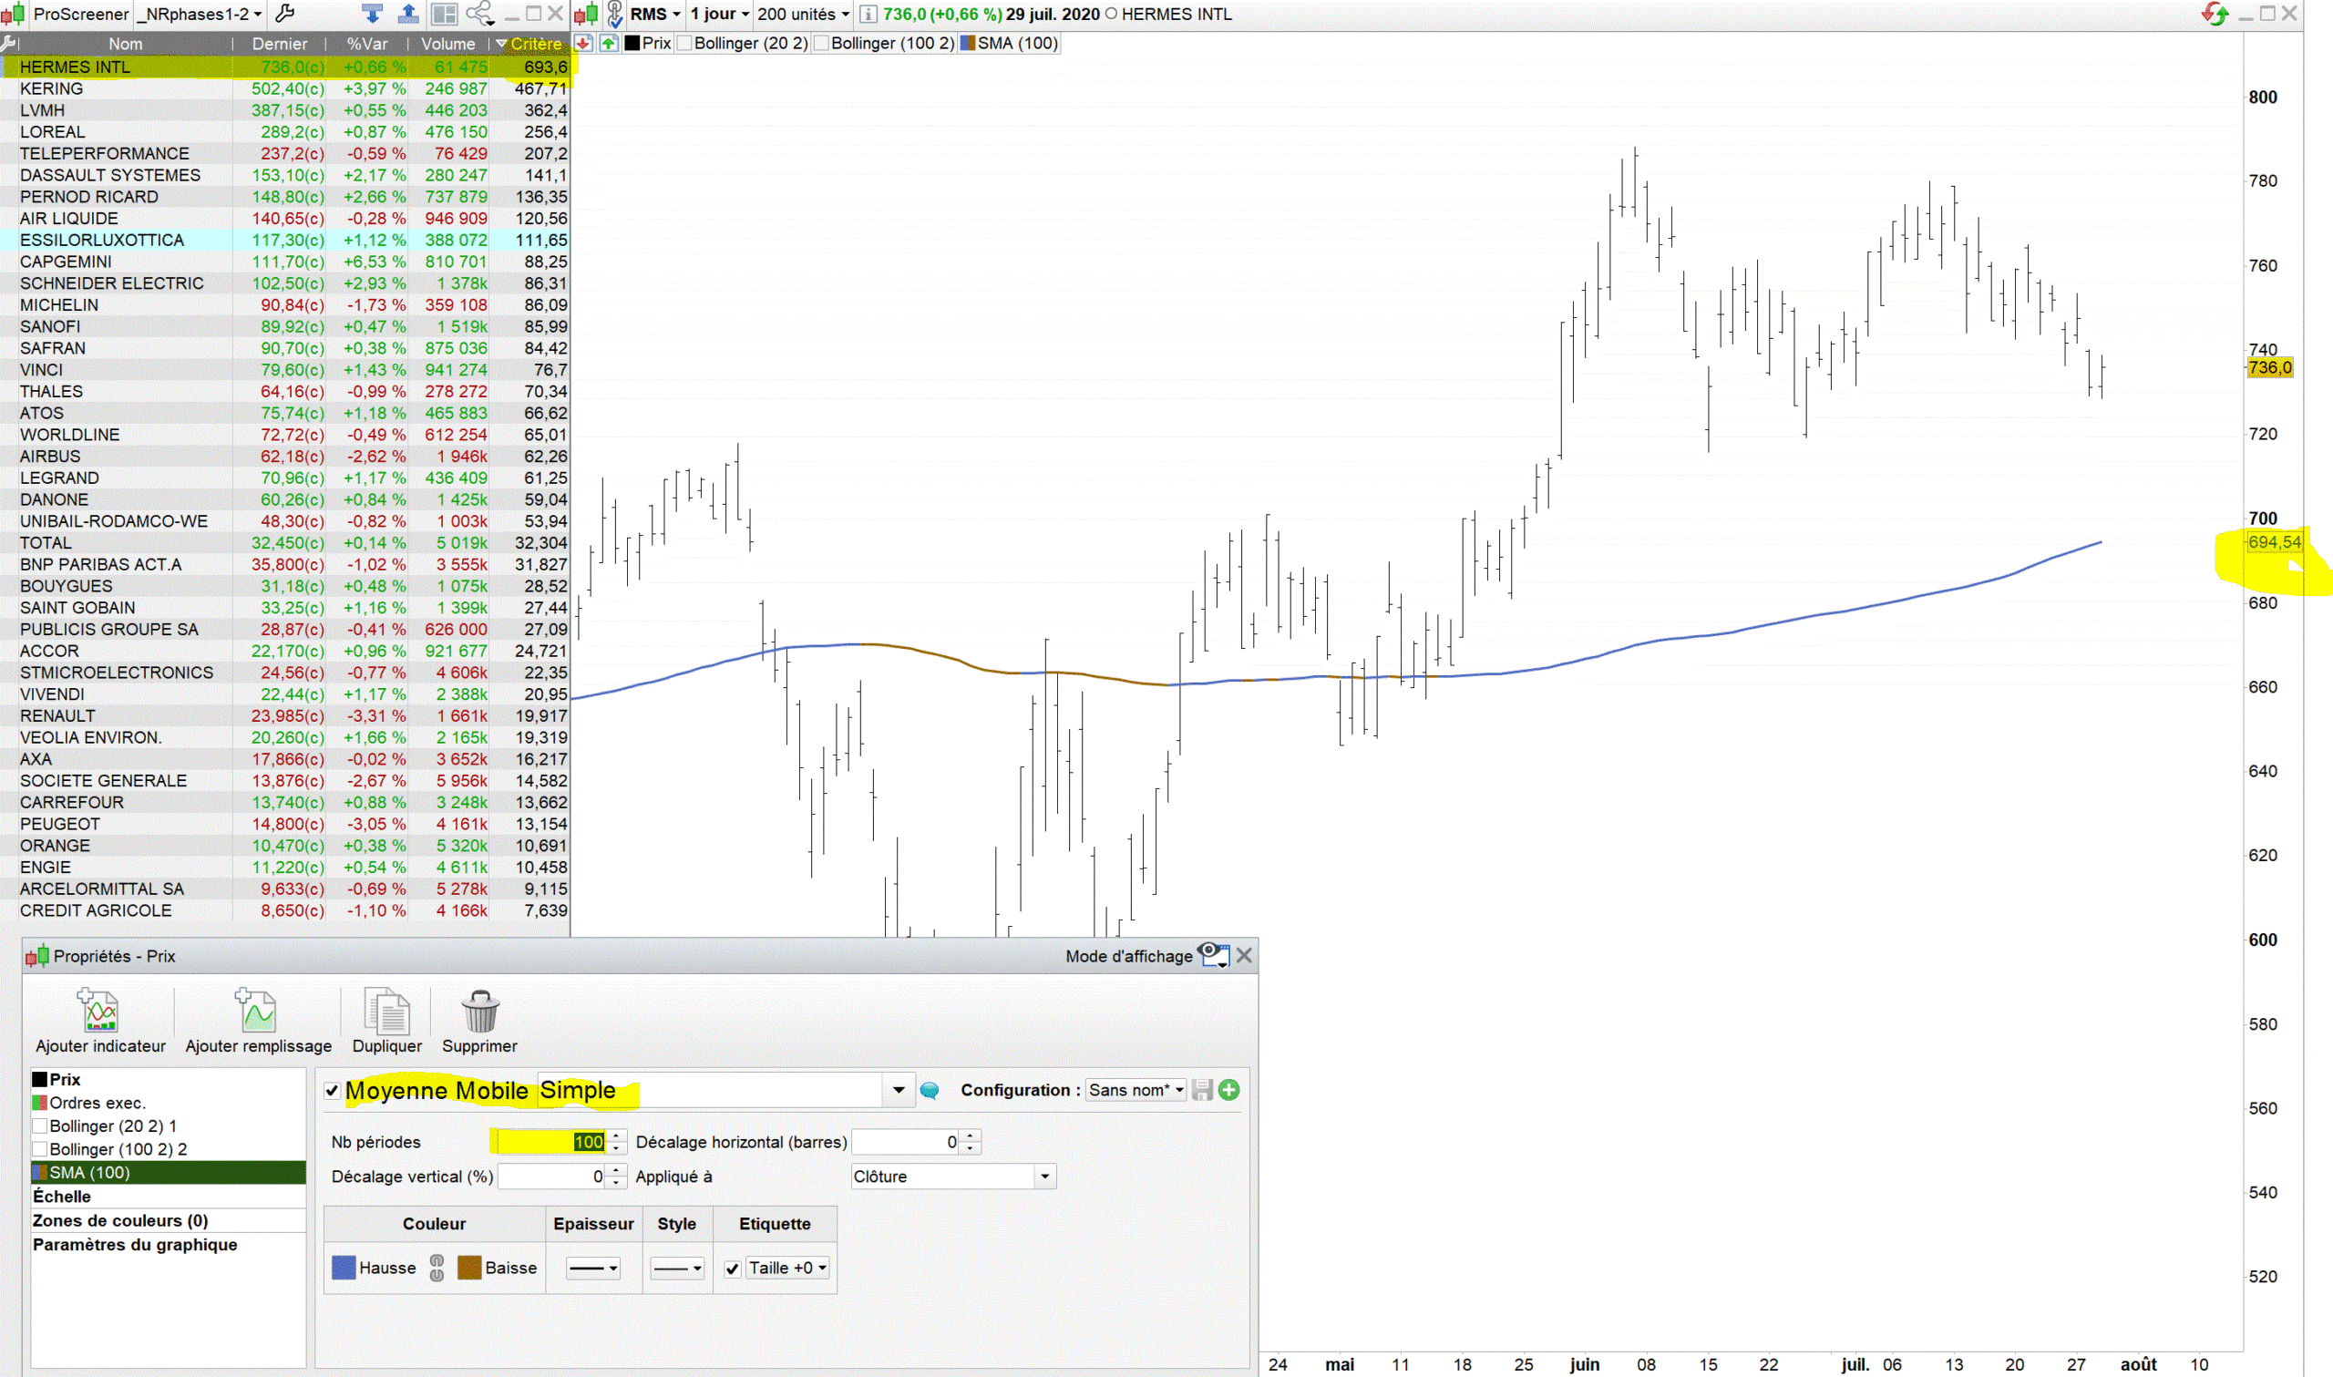Click the Ajouter remplissage icon
This screenshot has width=2333, height=1377.
click(257, 1012)
